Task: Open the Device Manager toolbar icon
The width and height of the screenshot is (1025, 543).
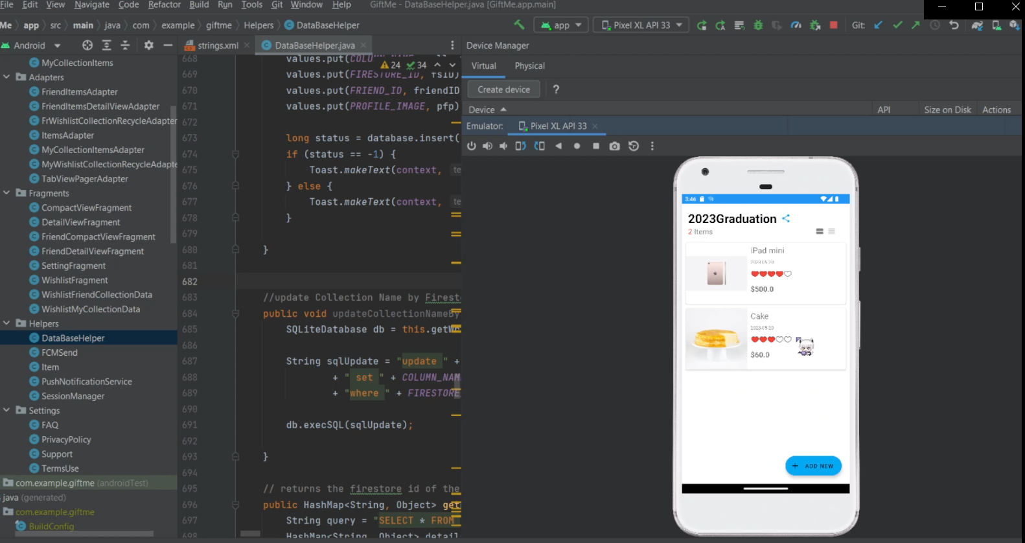Action: (x=996, y=25)
